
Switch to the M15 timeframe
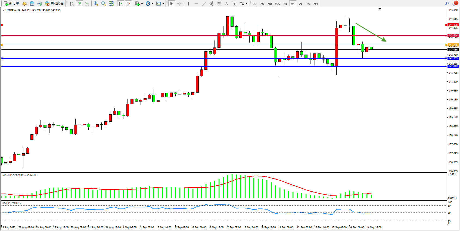click(270, 4)
